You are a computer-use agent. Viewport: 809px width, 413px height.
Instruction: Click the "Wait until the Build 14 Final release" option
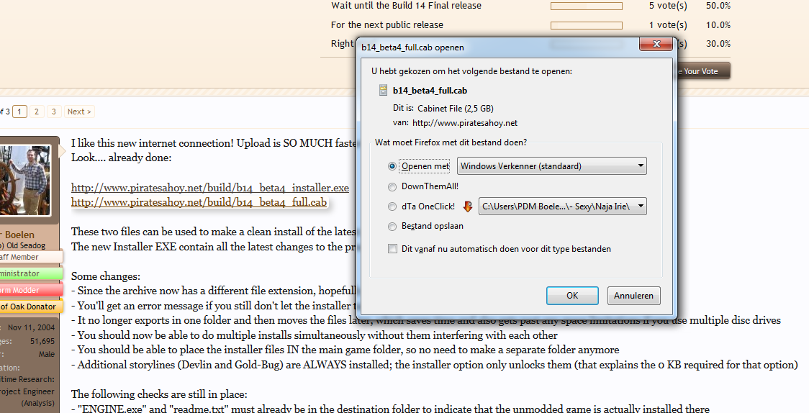[406, 6]
